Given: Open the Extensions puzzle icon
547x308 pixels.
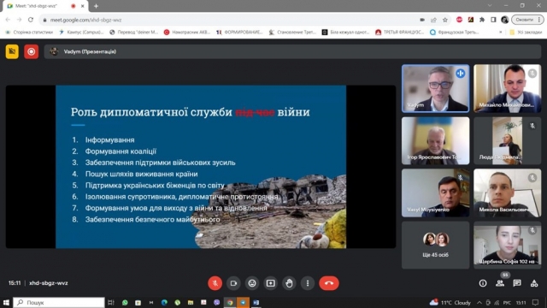Looking at the screenshot, I should [482, 20].
